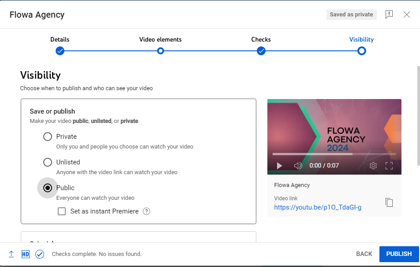Select the Private visibility option
The width and height of the screenshot is (420, 267).
click(x=47, y=137)
